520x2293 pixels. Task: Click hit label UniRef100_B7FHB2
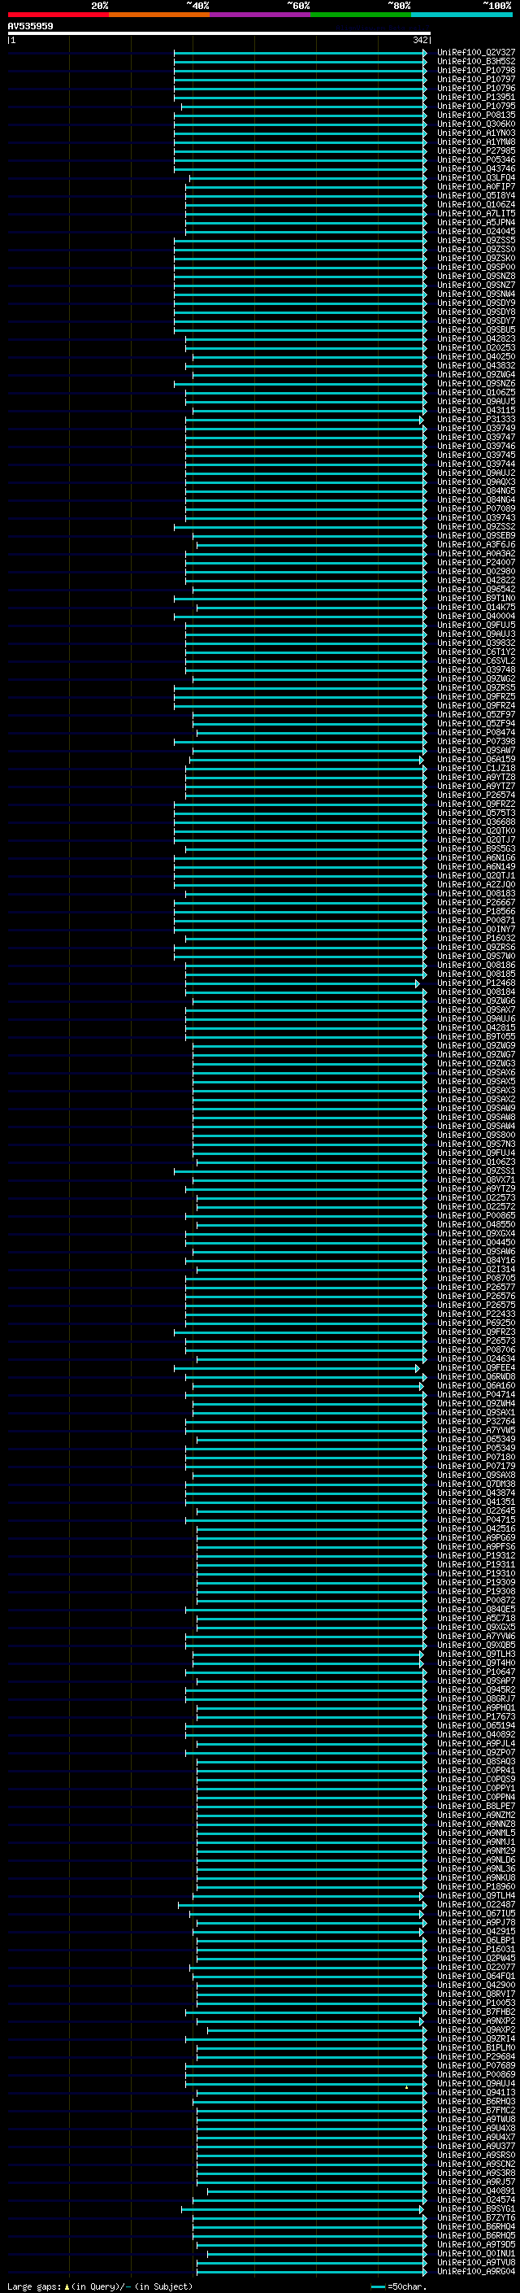476,2012
